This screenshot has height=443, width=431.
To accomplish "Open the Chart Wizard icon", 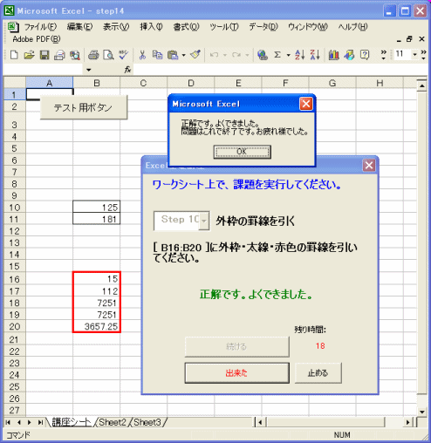I will point(333,55).
